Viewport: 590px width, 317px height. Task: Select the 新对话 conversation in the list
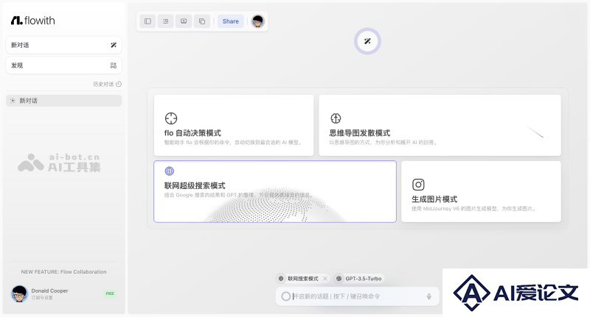(x=63, y=101)
